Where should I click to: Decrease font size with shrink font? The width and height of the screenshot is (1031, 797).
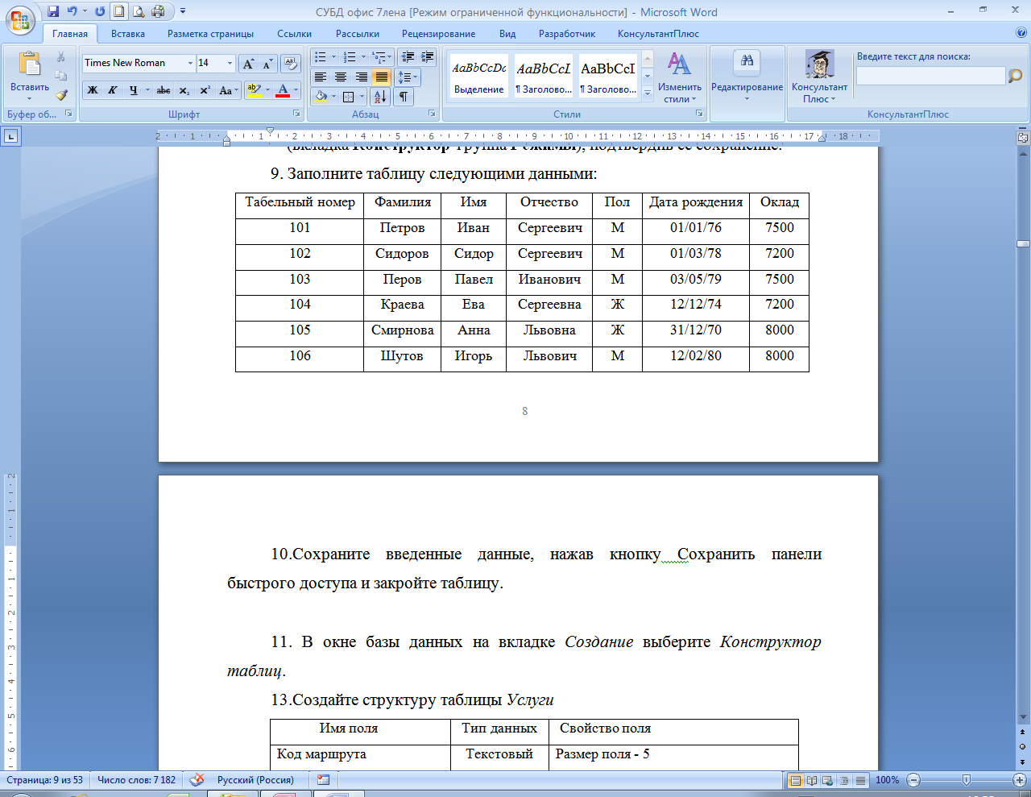pyautogui.click(x=267, y=63)
